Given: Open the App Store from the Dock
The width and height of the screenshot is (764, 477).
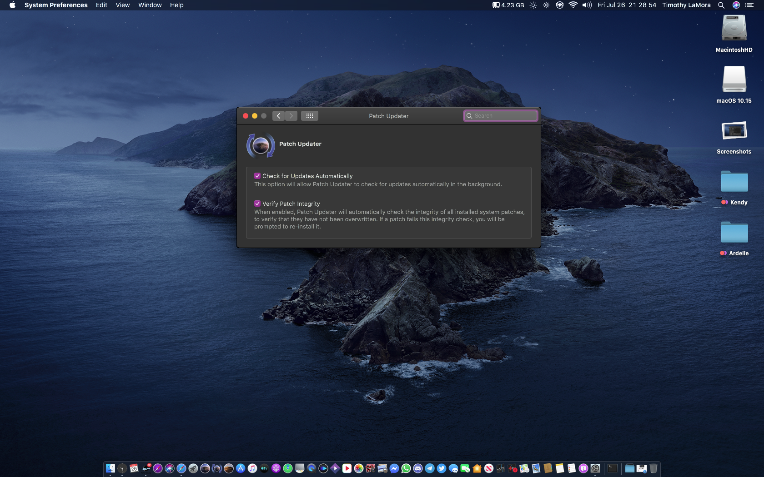Looking at the screenshot, I should 241,468.
